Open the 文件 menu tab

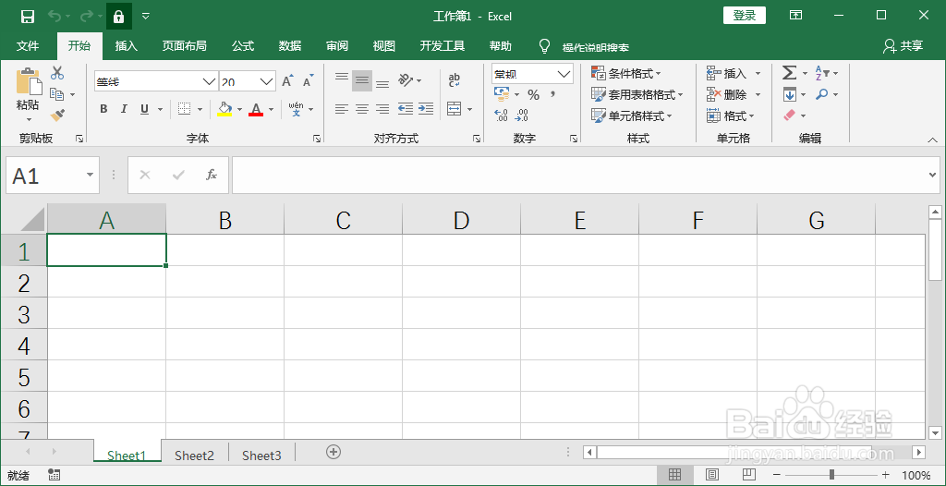pos(28,46)
